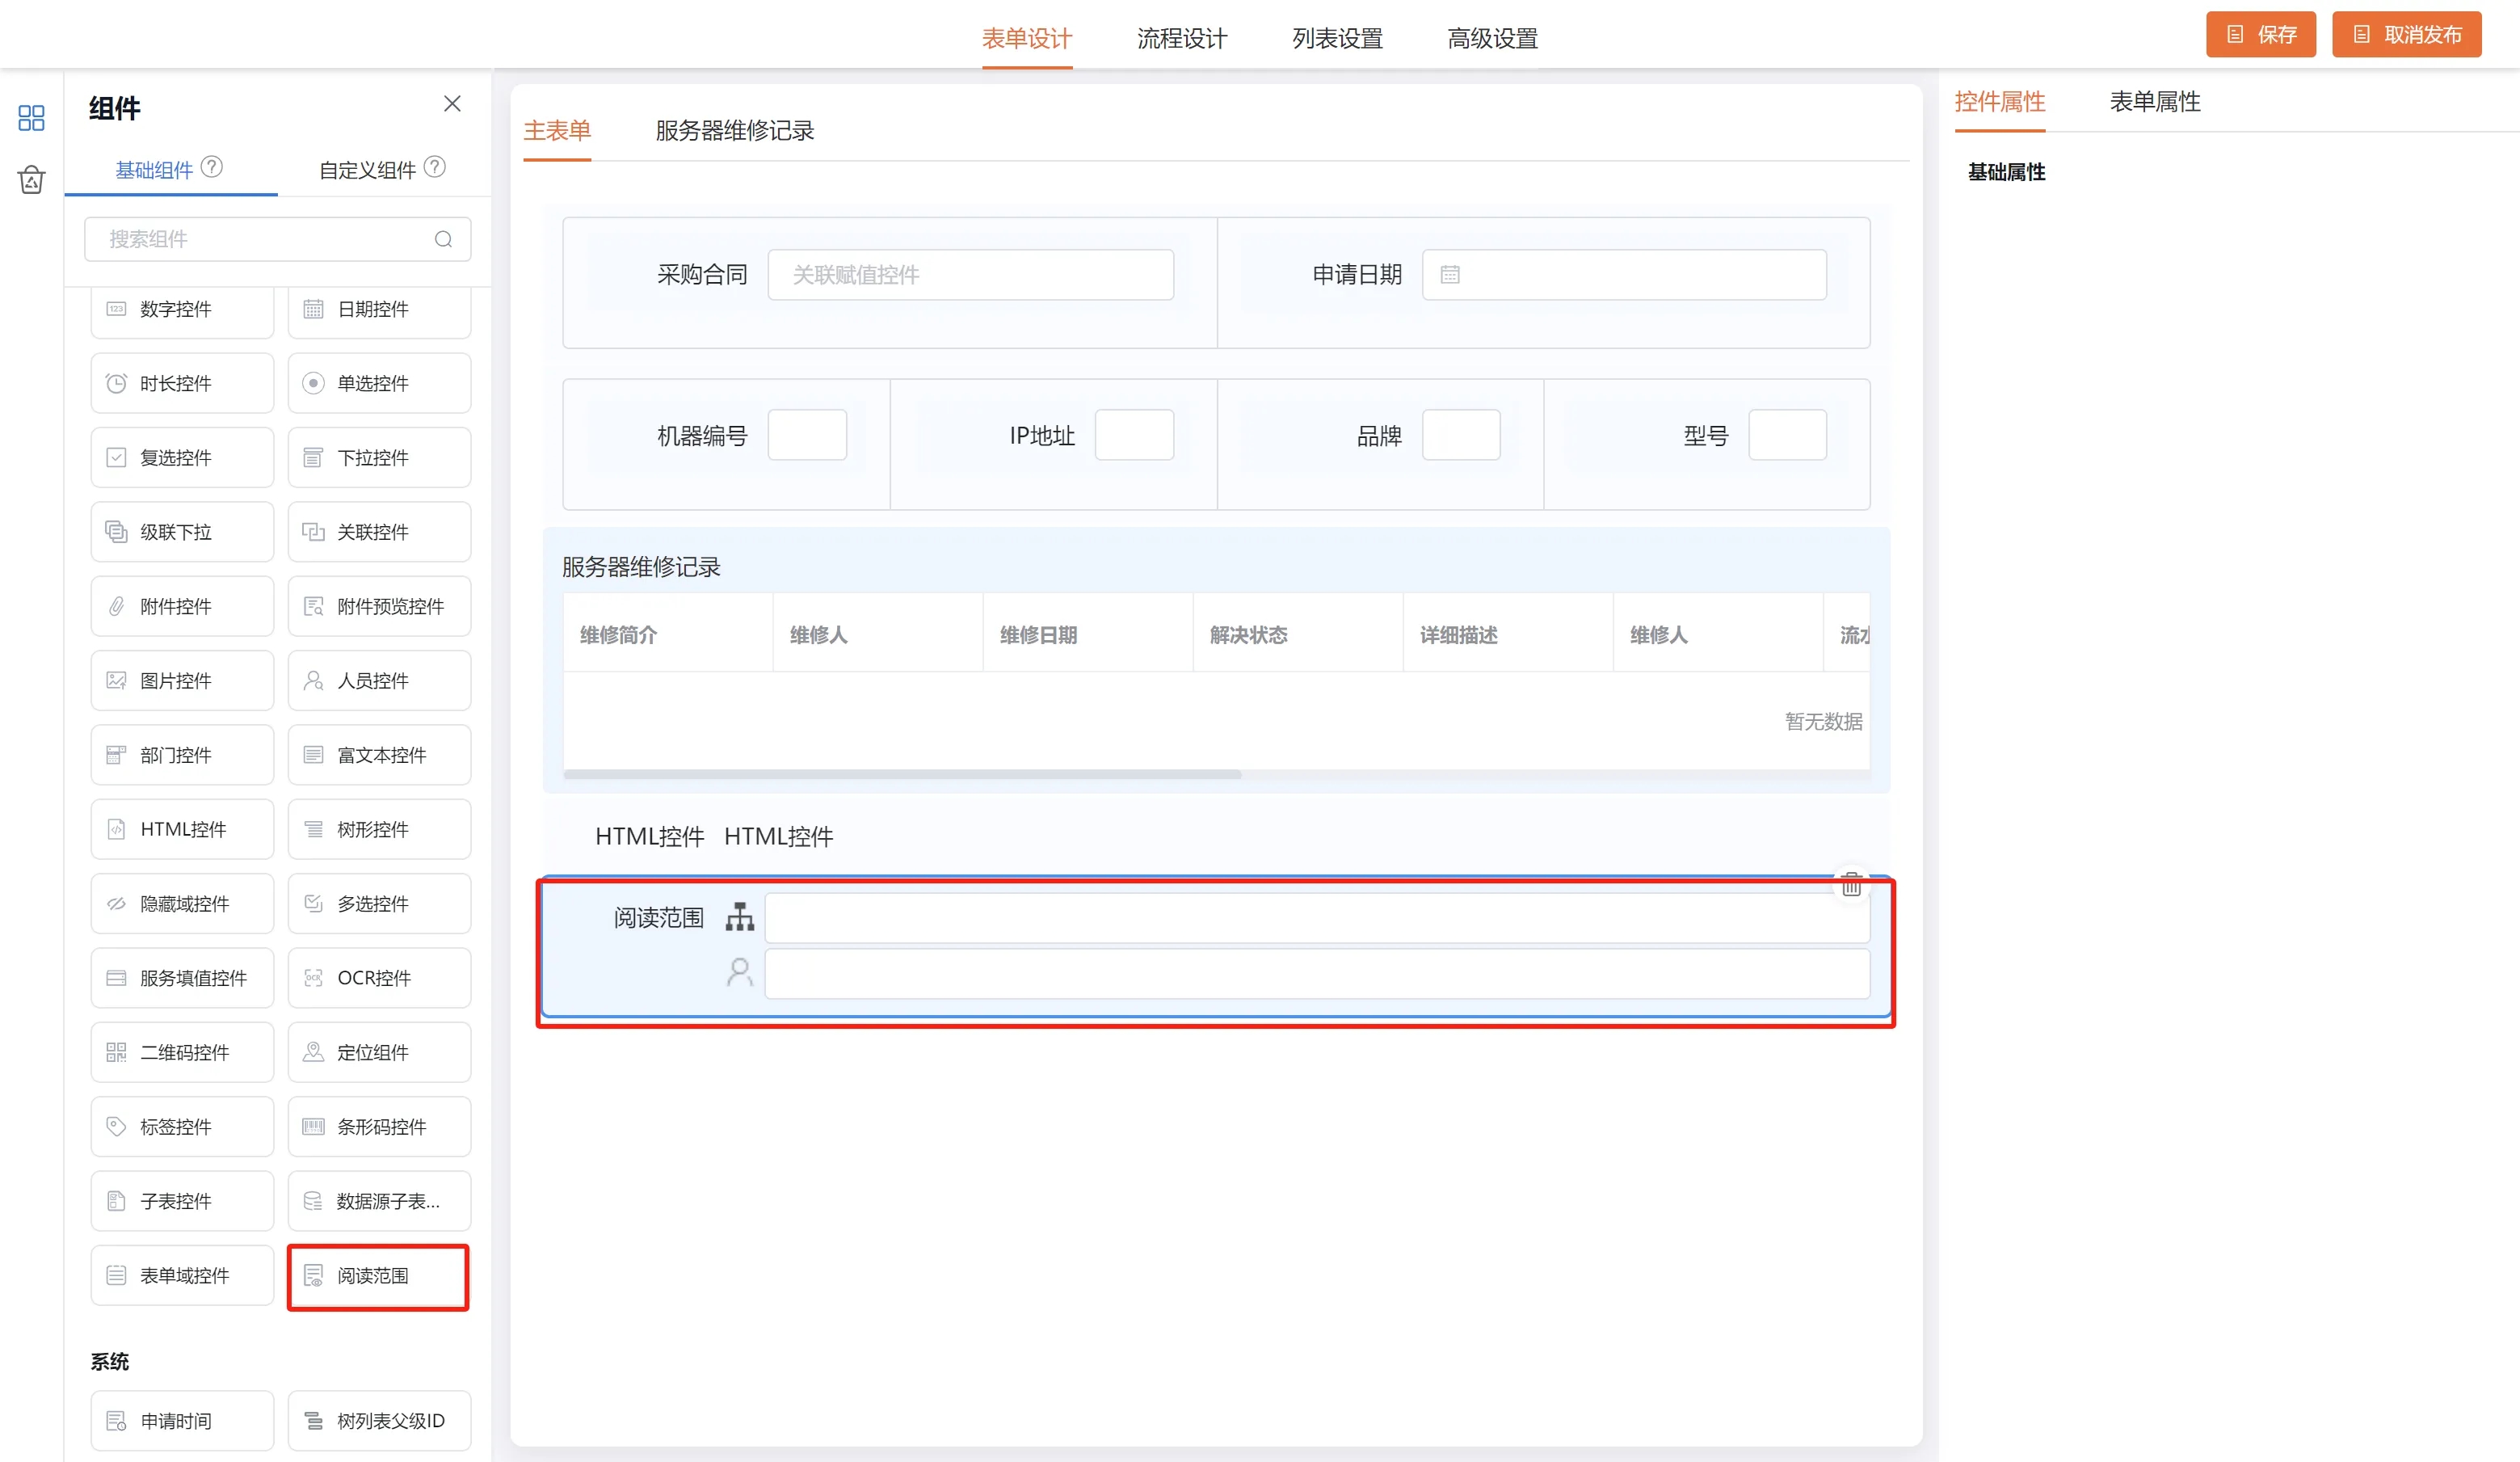Viewport: 2520px width, 1462px height.
Task: Open the 表单属性 tab
Action: [2155, 102]
